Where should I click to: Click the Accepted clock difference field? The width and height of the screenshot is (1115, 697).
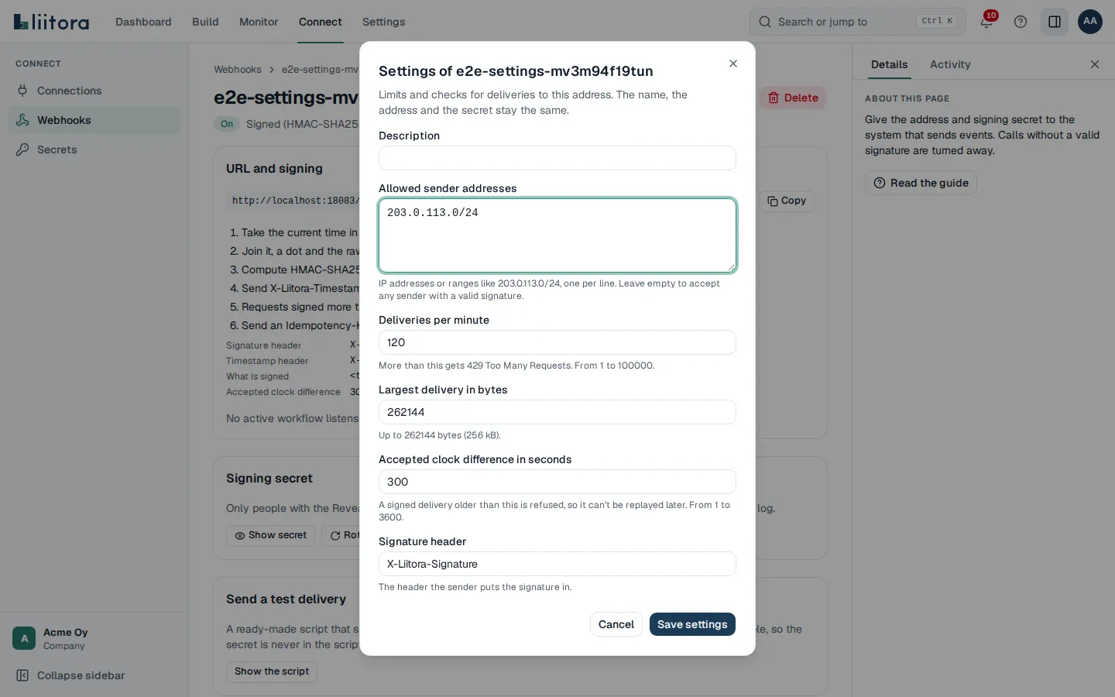point(557,482)
